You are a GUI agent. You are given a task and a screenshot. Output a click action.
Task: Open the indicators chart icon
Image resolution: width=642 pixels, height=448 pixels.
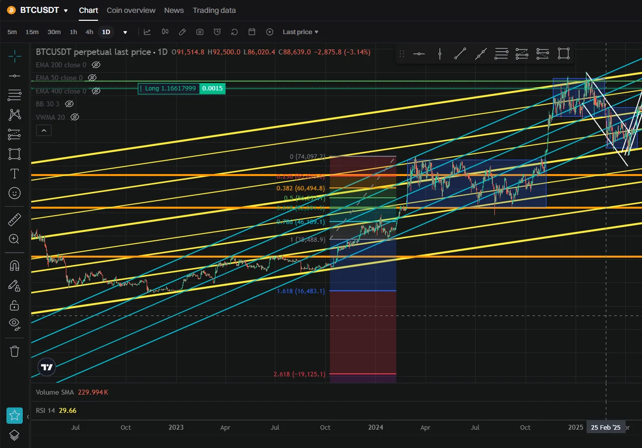[147, 32]
